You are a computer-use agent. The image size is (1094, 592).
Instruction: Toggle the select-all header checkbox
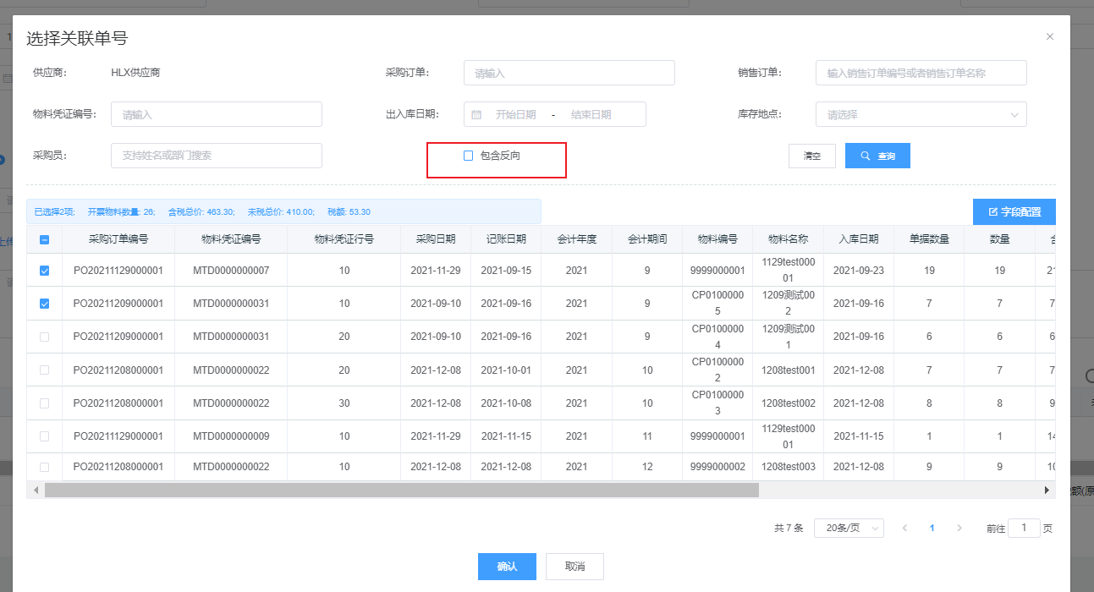click(45, 239)
